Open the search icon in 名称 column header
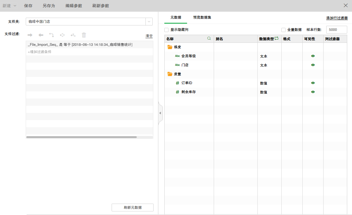 [209, 39]
